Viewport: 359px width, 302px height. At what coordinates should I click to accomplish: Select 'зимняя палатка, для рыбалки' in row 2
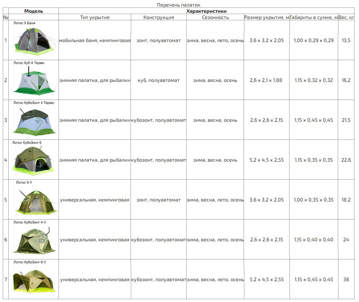point(95,80)
